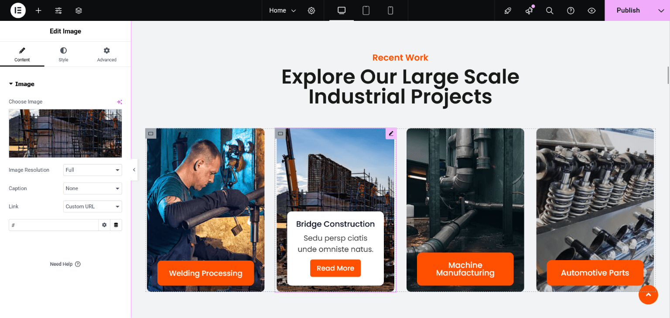Click the chosen image thumbnail preview
This screenshot has width=670, height=318.
click(x=65, y=133)
